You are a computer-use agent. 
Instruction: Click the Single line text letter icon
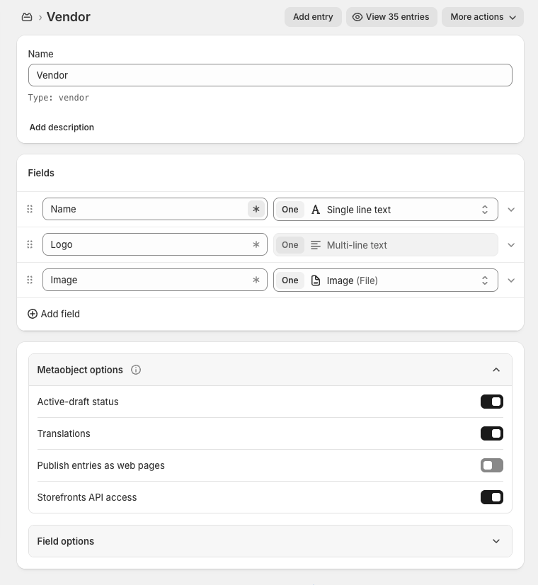316,209
